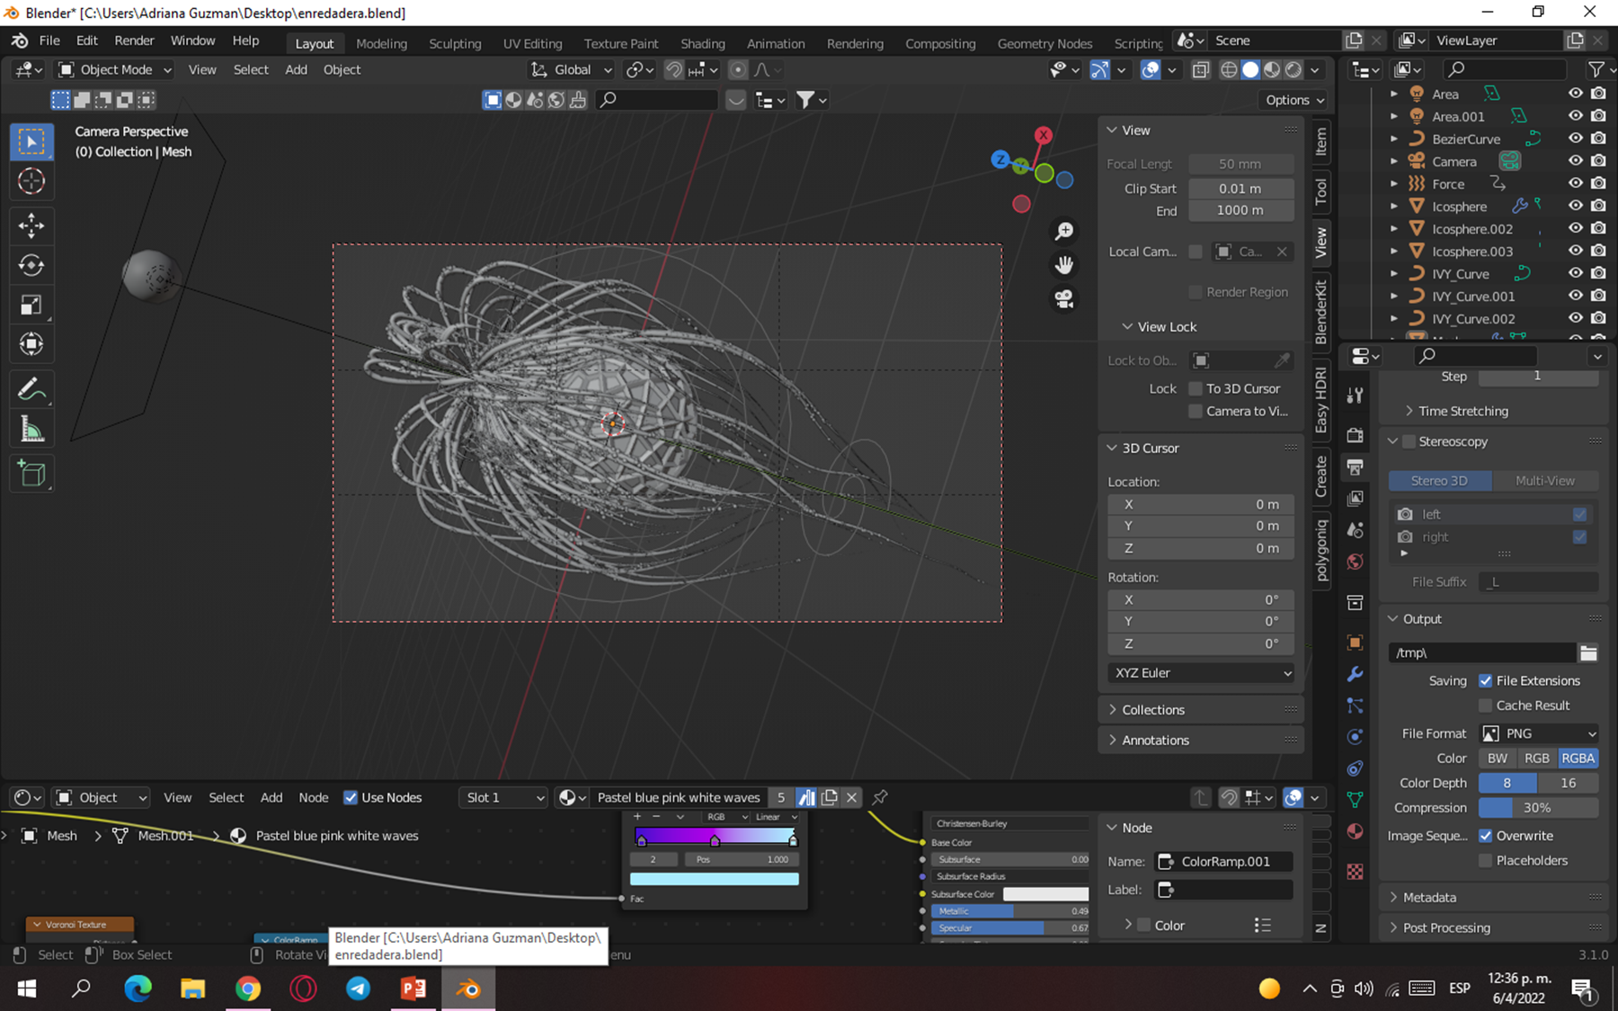Click the Focal Length 50 mm field
This screenshot has height=1011, width=1618.
point(1241,164)
